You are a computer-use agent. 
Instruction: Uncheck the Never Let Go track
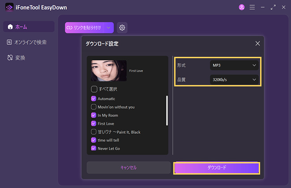click(x=94, y=148)
